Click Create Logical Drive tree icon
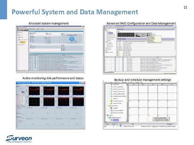This screenshot has height=145, width=194. coord(111,87)
